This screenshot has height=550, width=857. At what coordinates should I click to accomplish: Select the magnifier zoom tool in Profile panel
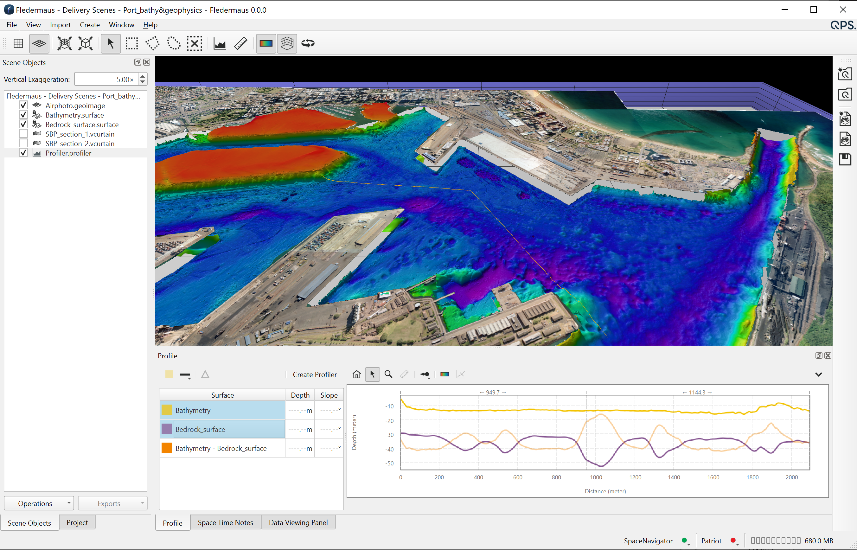[x=388, y=374]
